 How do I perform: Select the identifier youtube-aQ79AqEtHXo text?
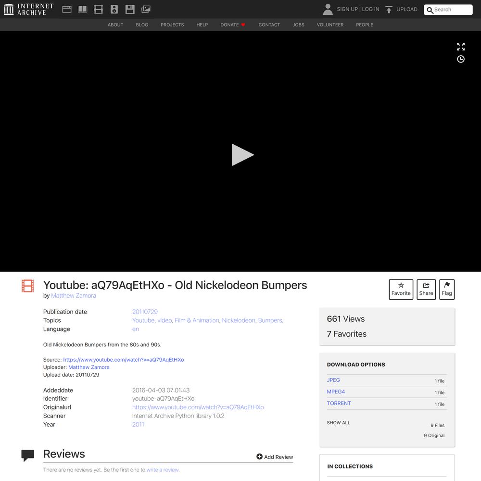[x=163, y=398]
